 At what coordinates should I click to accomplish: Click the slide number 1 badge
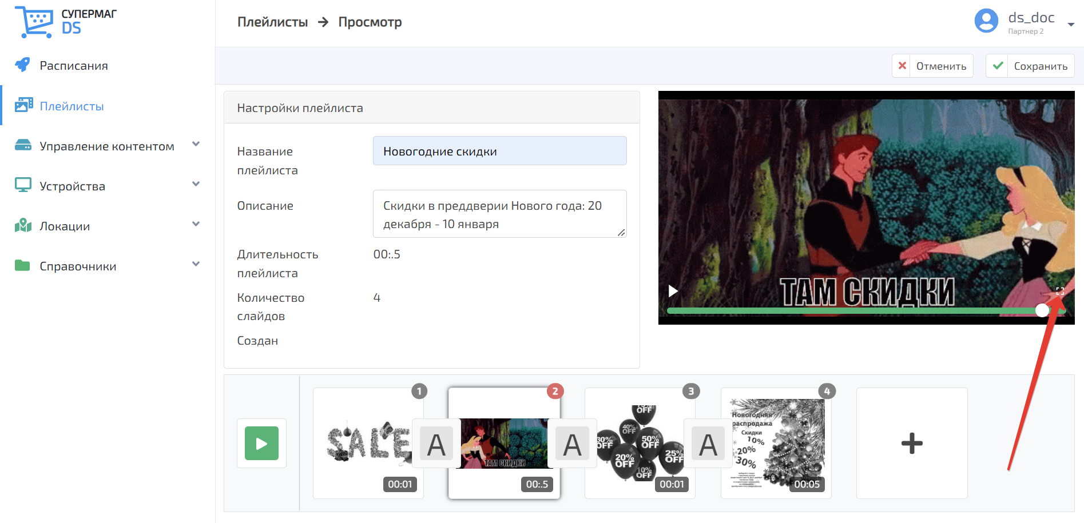[x=419, y=391]
